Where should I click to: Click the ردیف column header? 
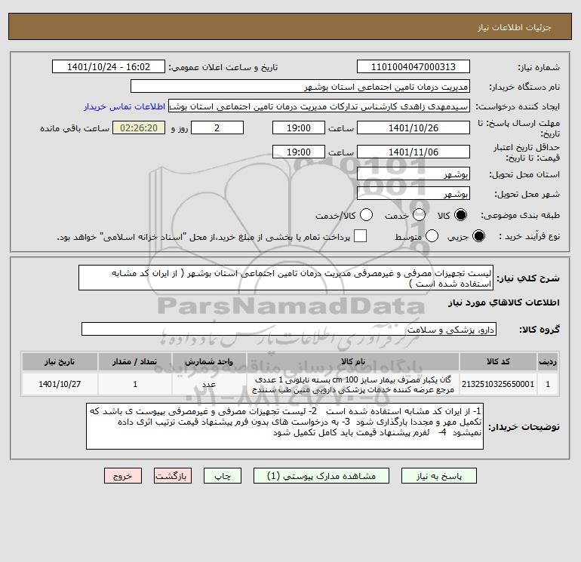coord(548,361)
